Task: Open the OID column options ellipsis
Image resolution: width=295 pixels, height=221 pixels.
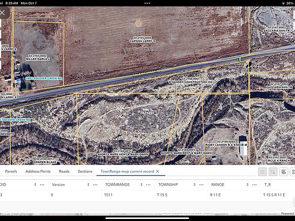Action: point(42,185)
